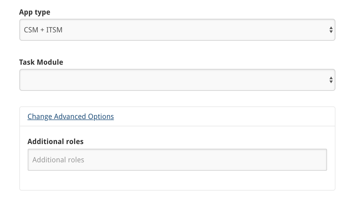This screenshot has height=202, width=349.
Task: Click the App type label
Action: (x=35, y=12)
